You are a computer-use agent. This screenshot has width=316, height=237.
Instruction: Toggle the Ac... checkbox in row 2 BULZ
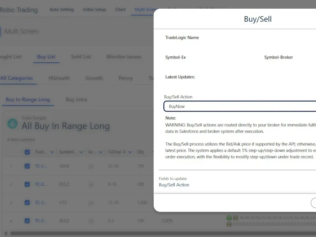(91, 184)
